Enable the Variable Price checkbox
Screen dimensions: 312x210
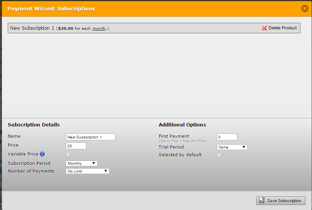pyautogui.click(x=68, y=155)
